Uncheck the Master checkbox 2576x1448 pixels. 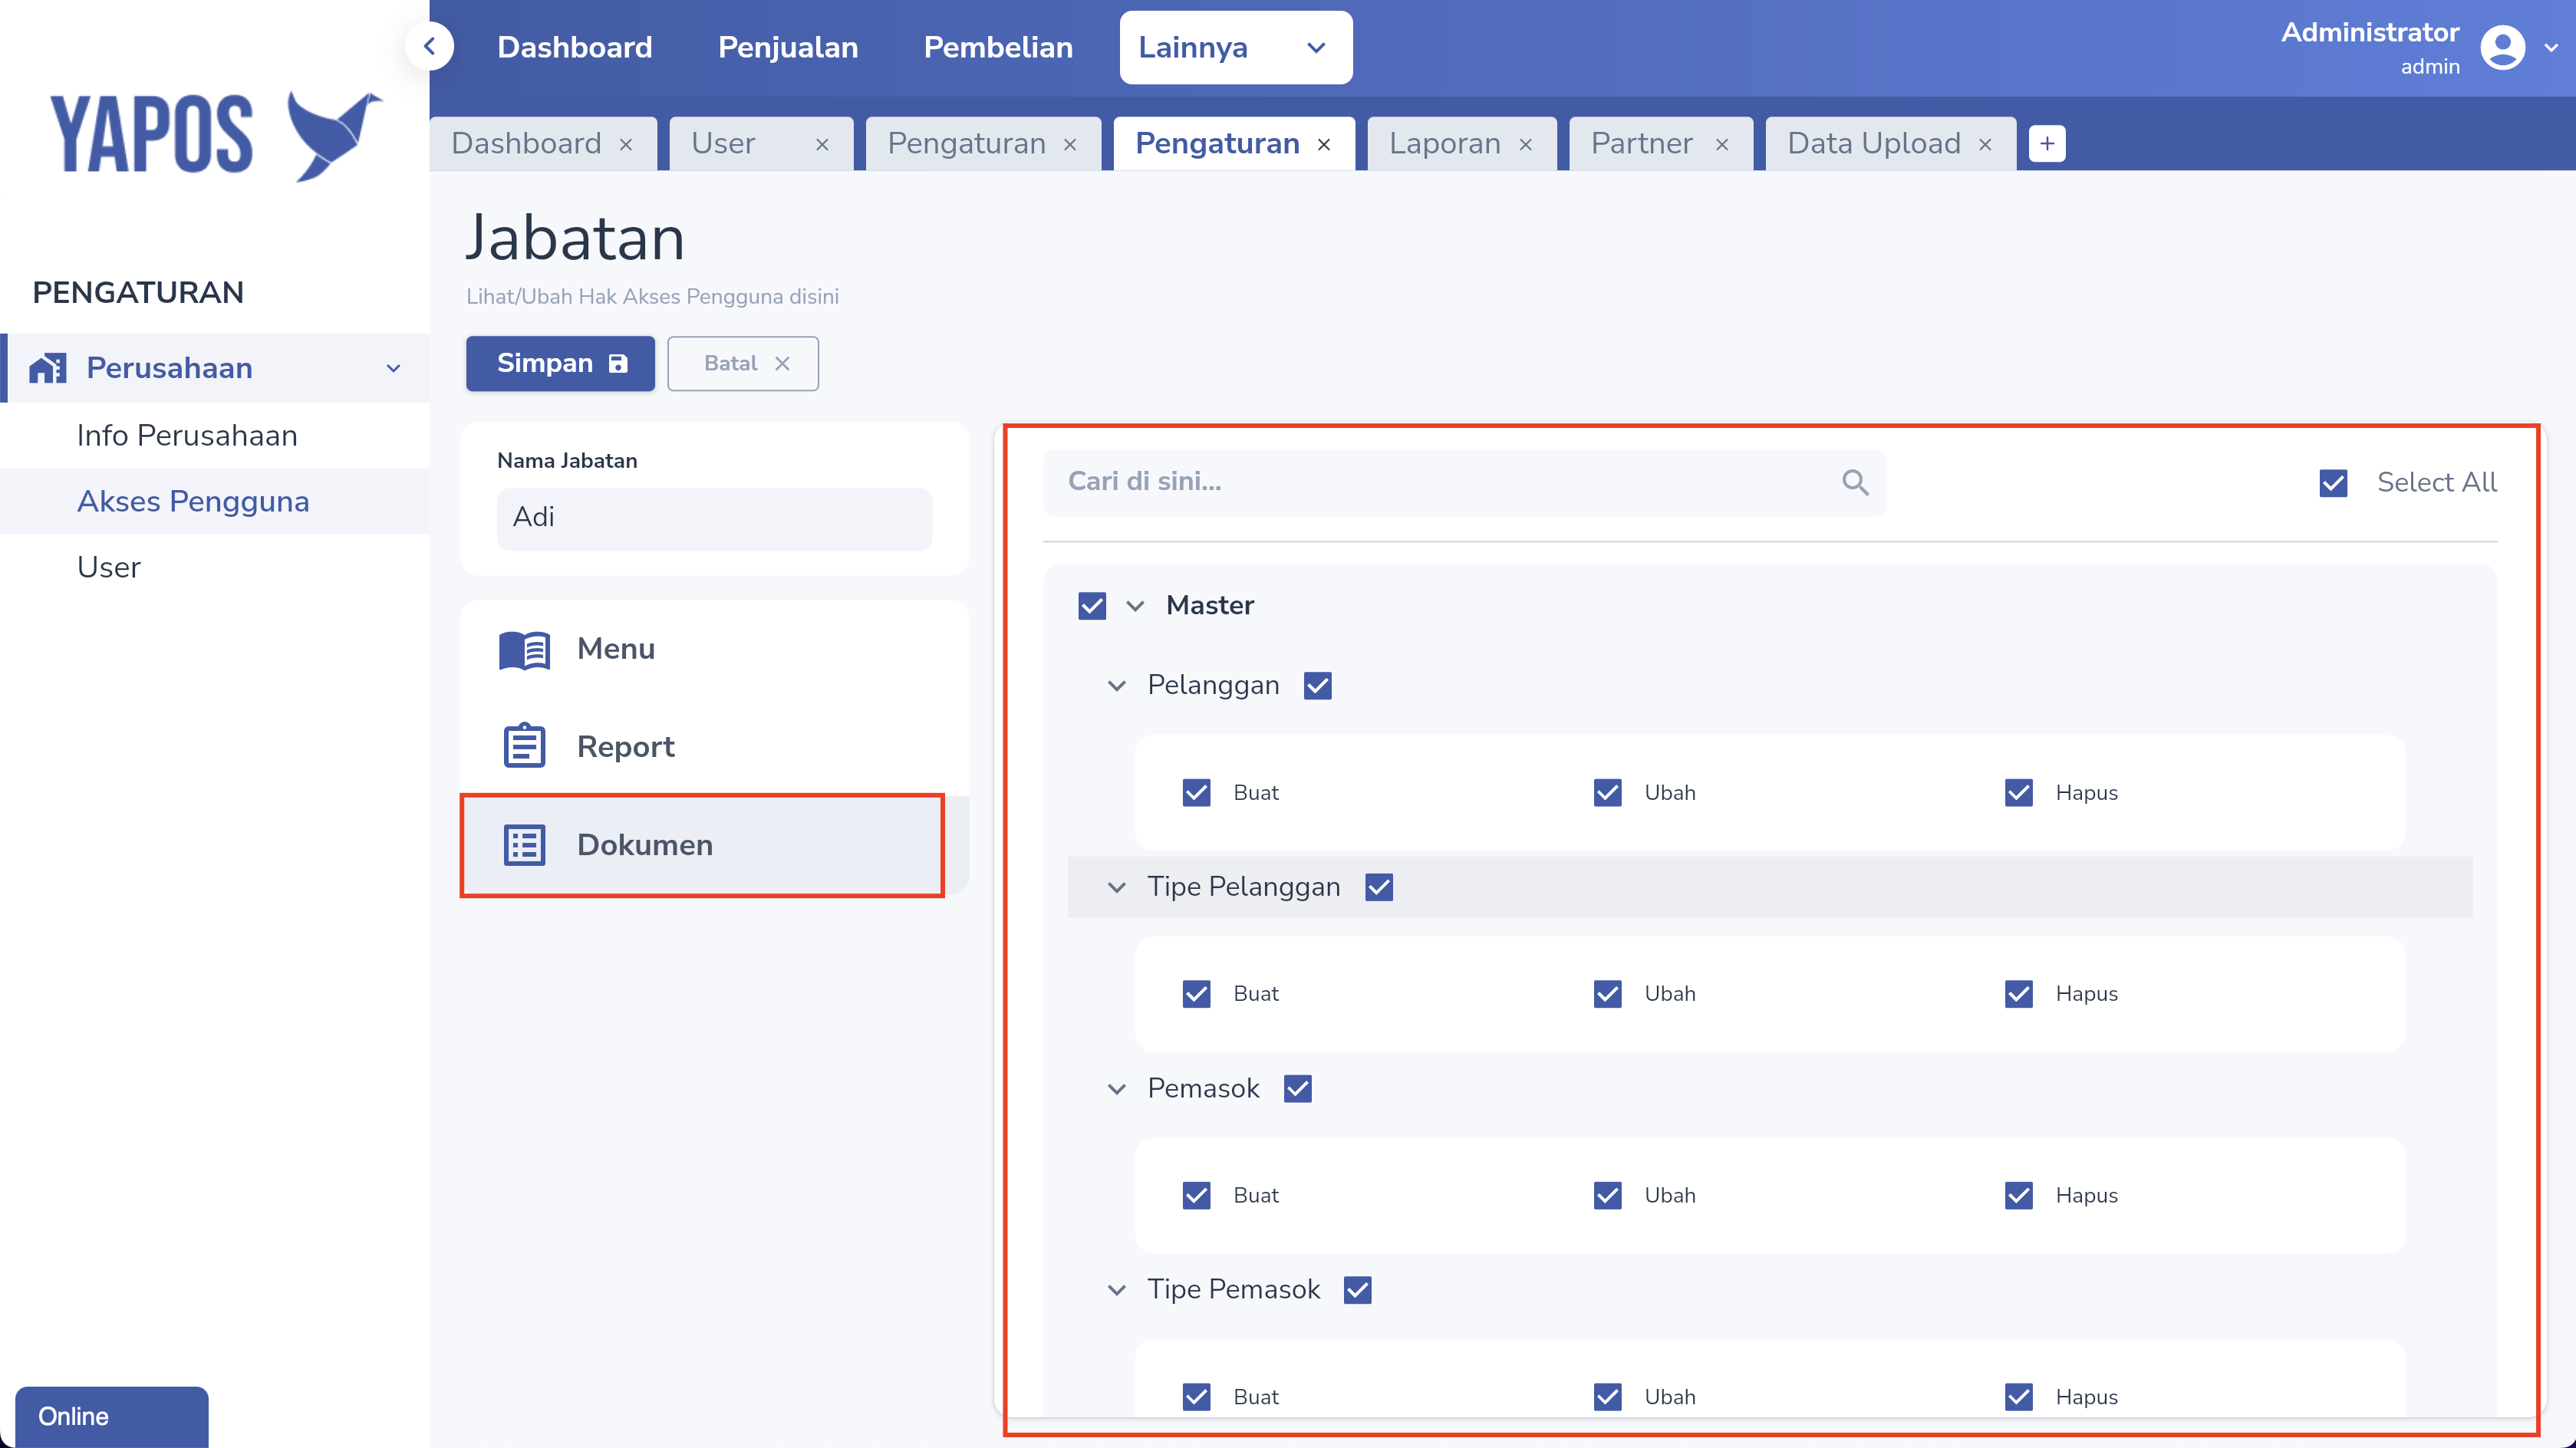(x=1092, y=606)
